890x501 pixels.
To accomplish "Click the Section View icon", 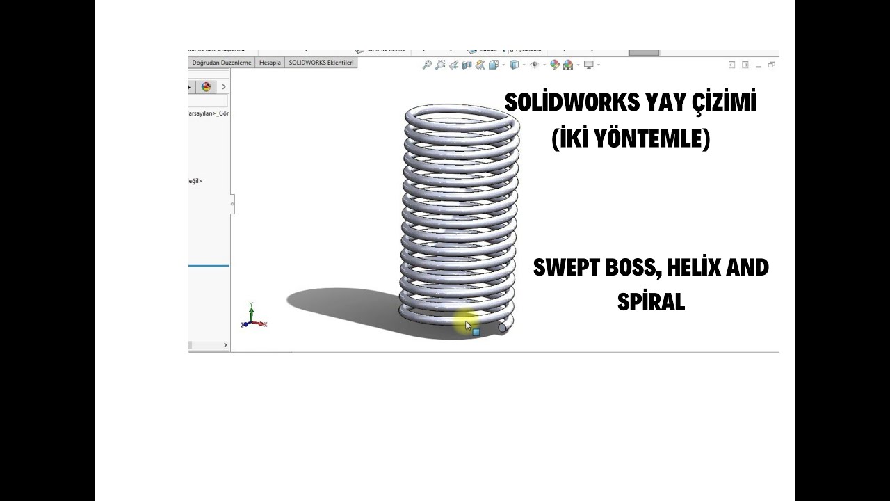I will (x=467, y=65).
